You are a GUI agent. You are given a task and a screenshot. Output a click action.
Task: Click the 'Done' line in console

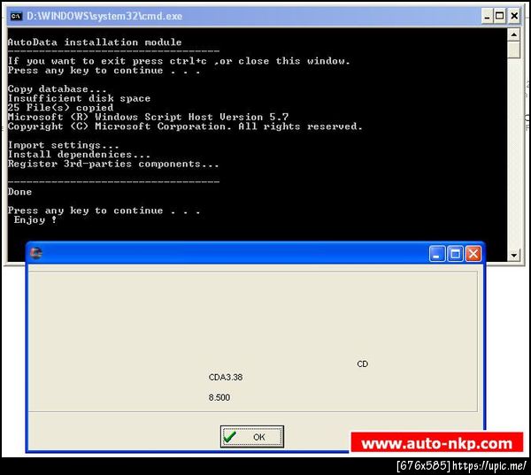pos(19,192)
